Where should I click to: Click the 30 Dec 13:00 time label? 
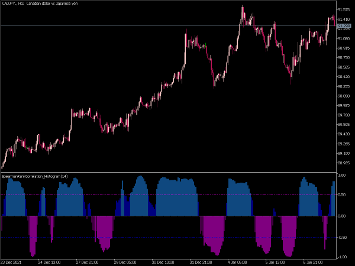[x=163, y=262]
